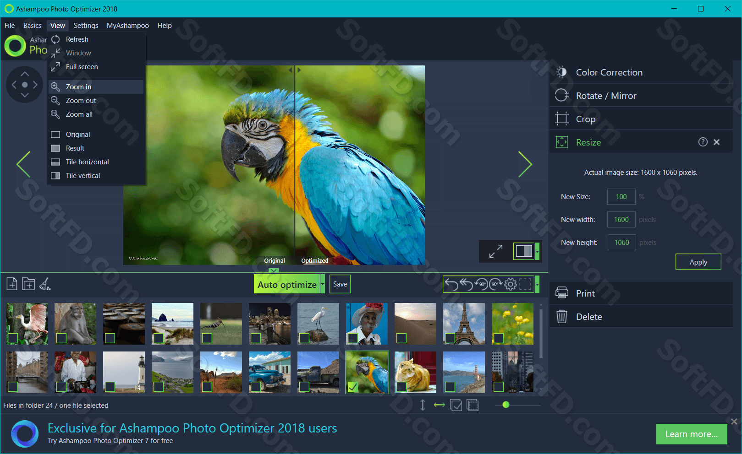Click the horizontal thumbnail layout arrow
742x454 pixels.
[x=440, y=405]
